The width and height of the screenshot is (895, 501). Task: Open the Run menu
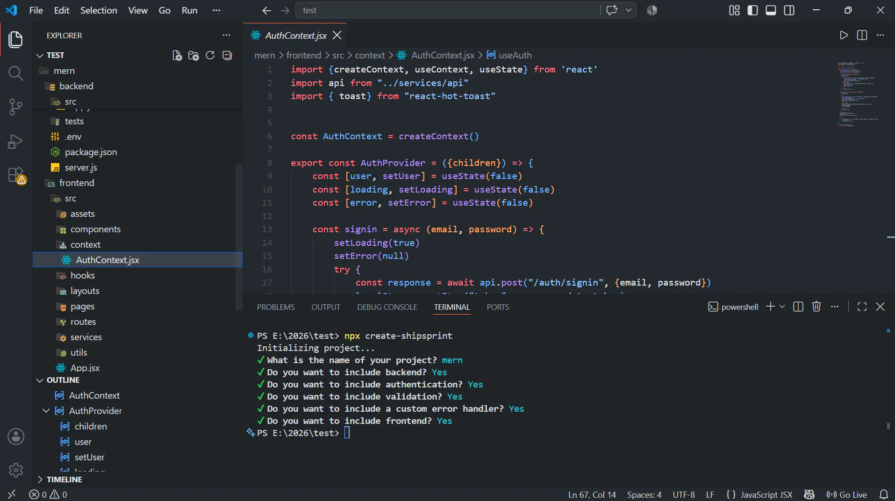pos(189,10)
